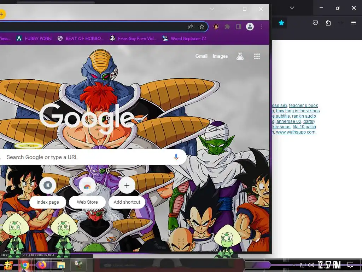362x272 pixels.
Task: Open Chrome three-dot menu
Action: [261, 27]
